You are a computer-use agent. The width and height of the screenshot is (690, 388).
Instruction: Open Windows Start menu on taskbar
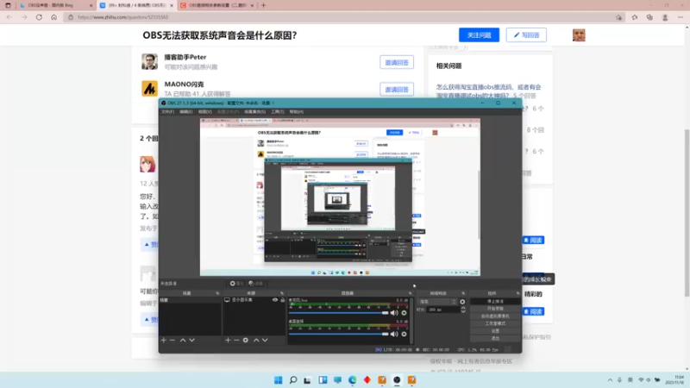278,380
